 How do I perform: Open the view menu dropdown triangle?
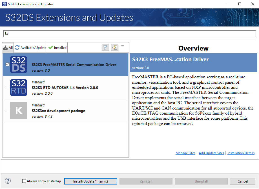tap(123, 46)
